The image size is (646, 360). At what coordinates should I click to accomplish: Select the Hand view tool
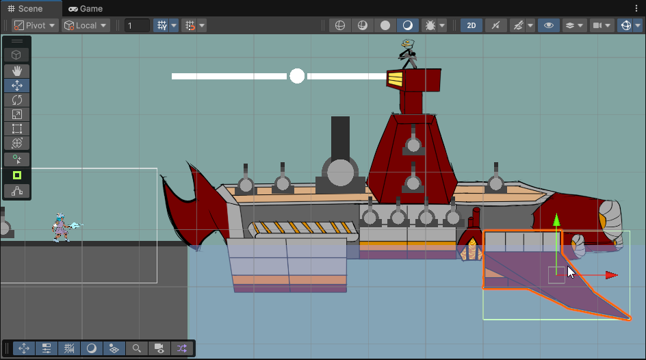[x=17, y=71]
